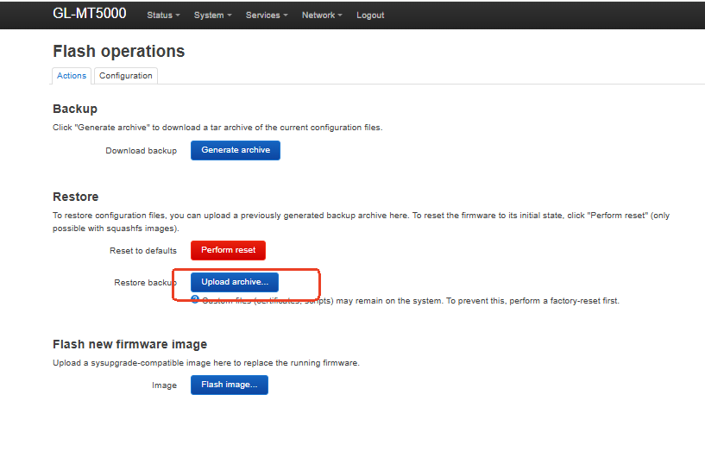
Task: Switch to the Configuration tab
Action: [126, 76]
